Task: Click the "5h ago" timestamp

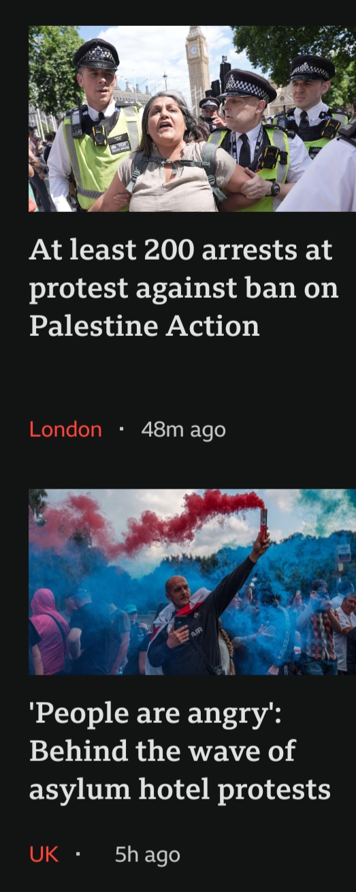Action: tap(147, 854)
